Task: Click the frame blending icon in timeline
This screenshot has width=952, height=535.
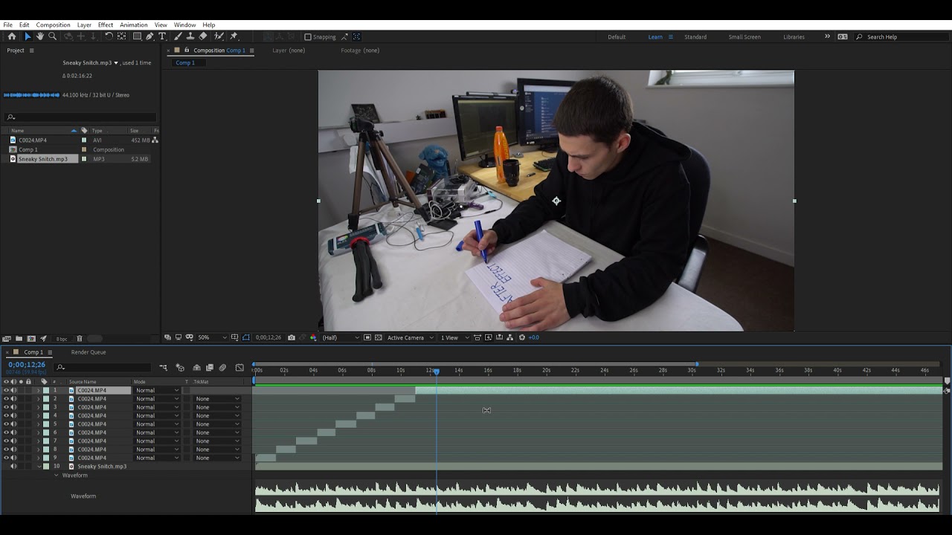Action: (x=210, y=367)
